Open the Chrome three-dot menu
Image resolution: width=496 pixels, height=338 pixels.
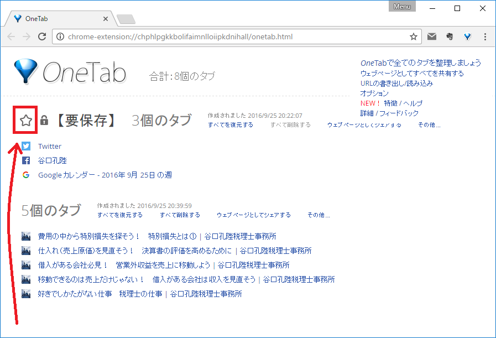pos(485,37)
